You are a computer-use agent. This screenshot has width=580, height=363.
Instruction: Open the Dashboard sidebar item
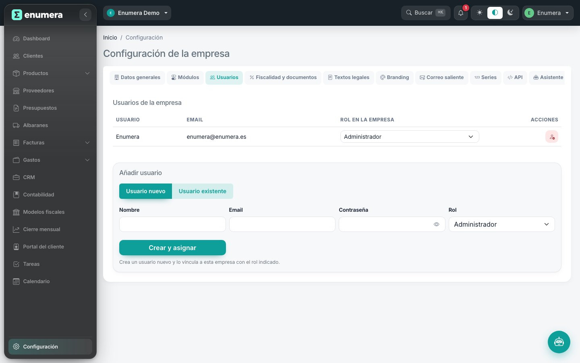pyautogui.click(x=50, y=39)
